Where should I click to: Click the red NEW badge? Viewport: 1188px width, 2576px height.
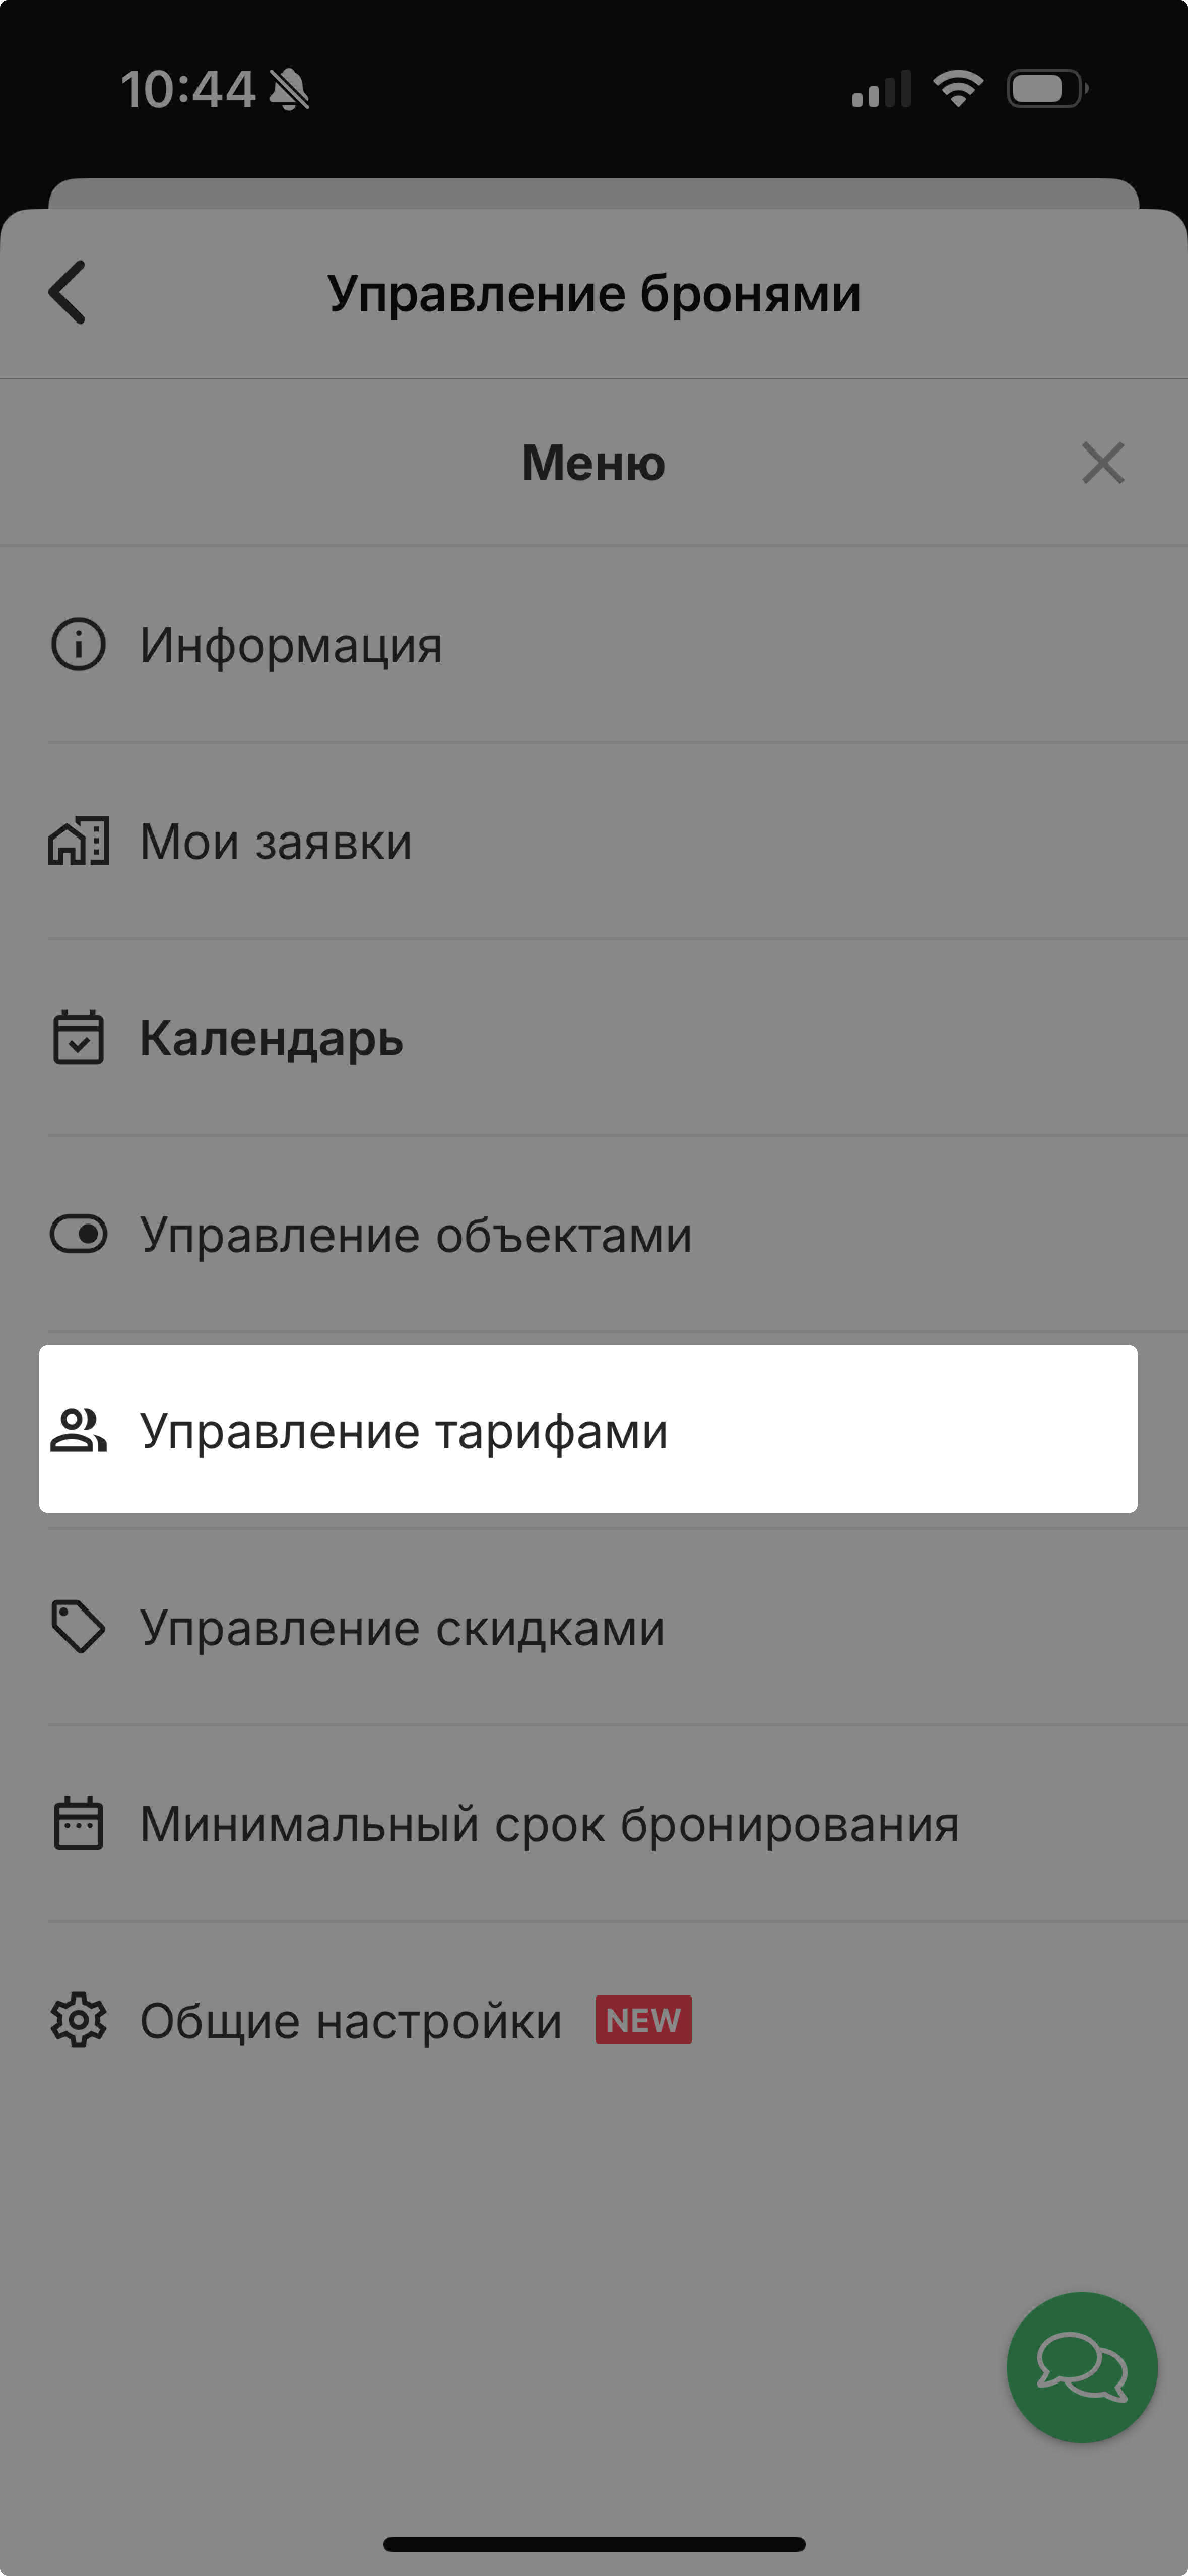[643, 2020]
